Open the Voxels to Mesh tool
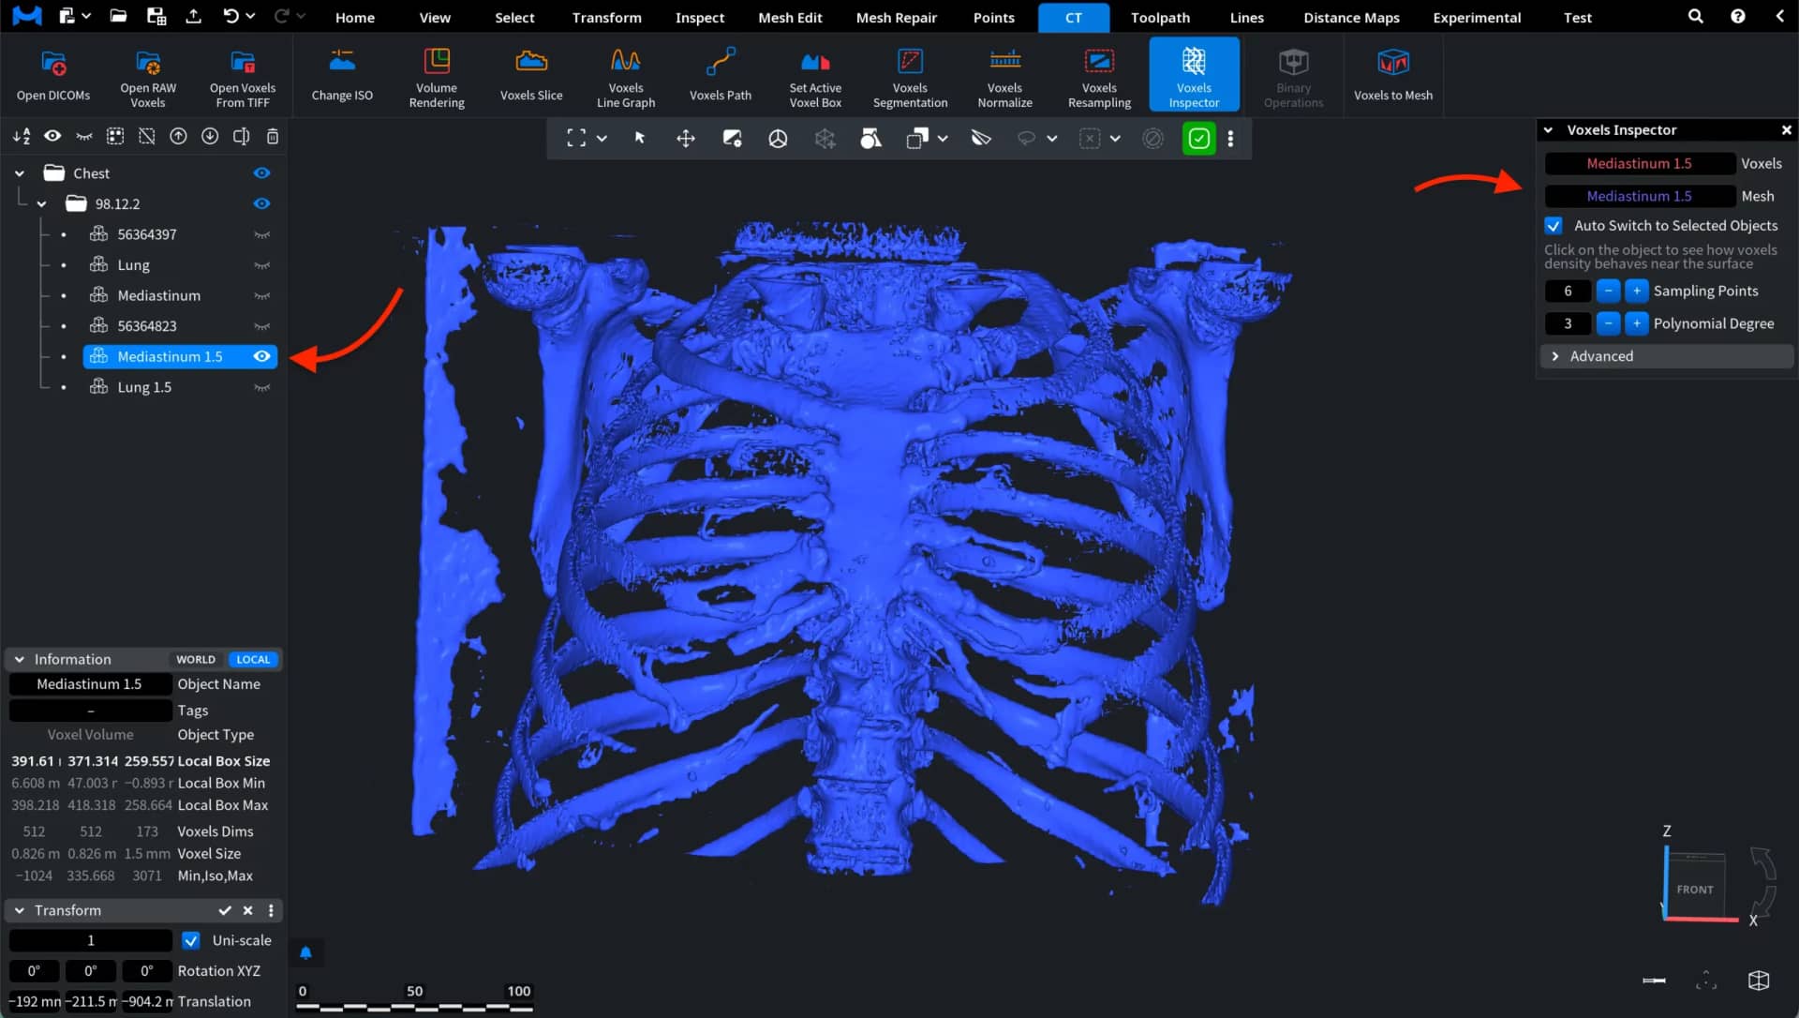 [x=1393, y=76]
